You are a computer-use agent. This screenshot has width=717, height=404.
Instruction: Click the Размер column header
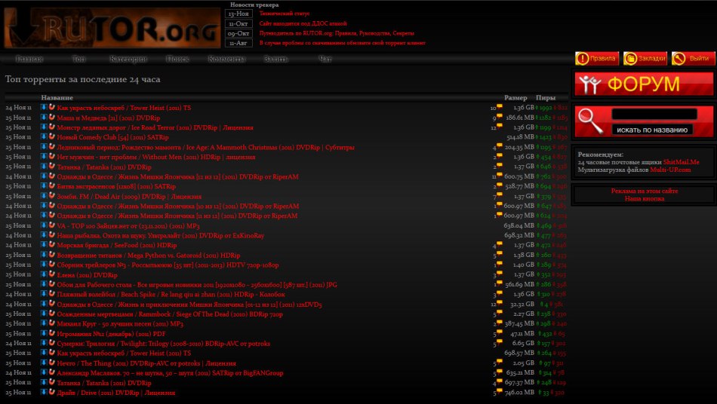[515, 98]
